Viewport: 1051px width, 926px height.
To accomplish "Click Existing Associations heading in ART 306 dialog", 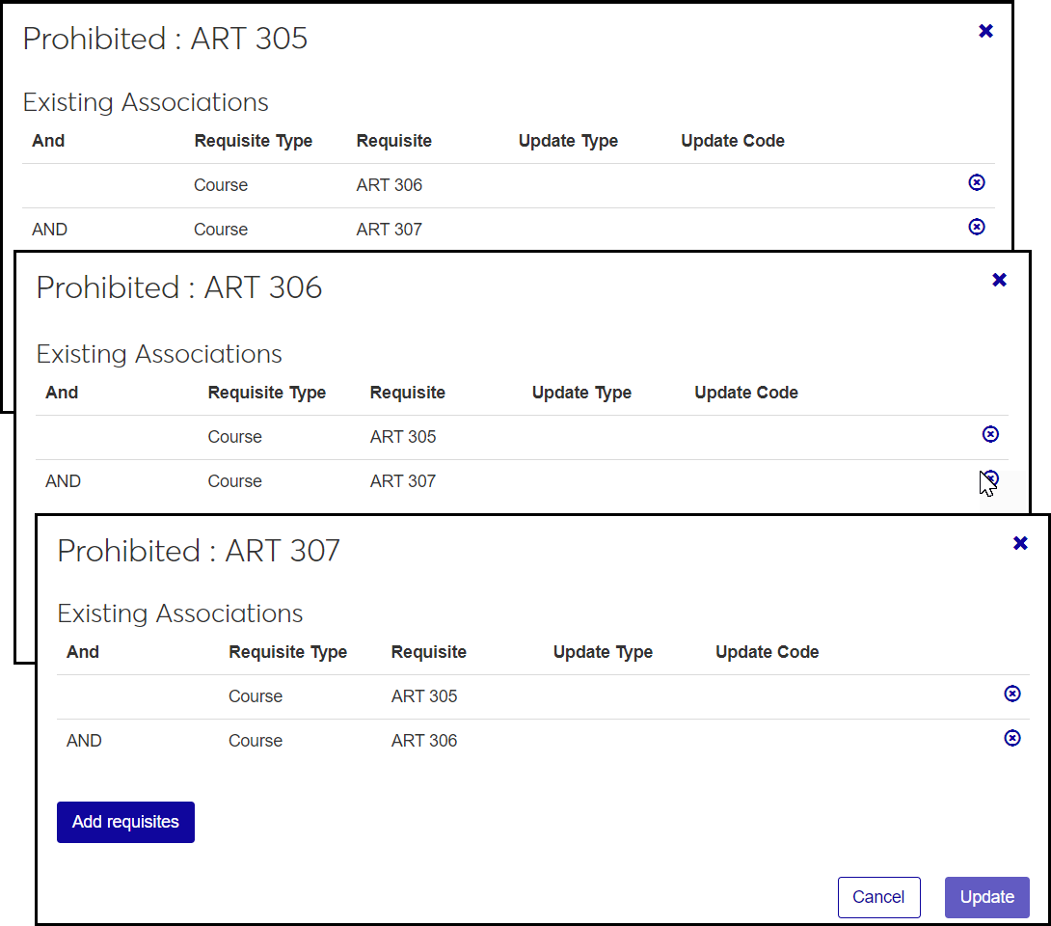I will coord(159,354).
